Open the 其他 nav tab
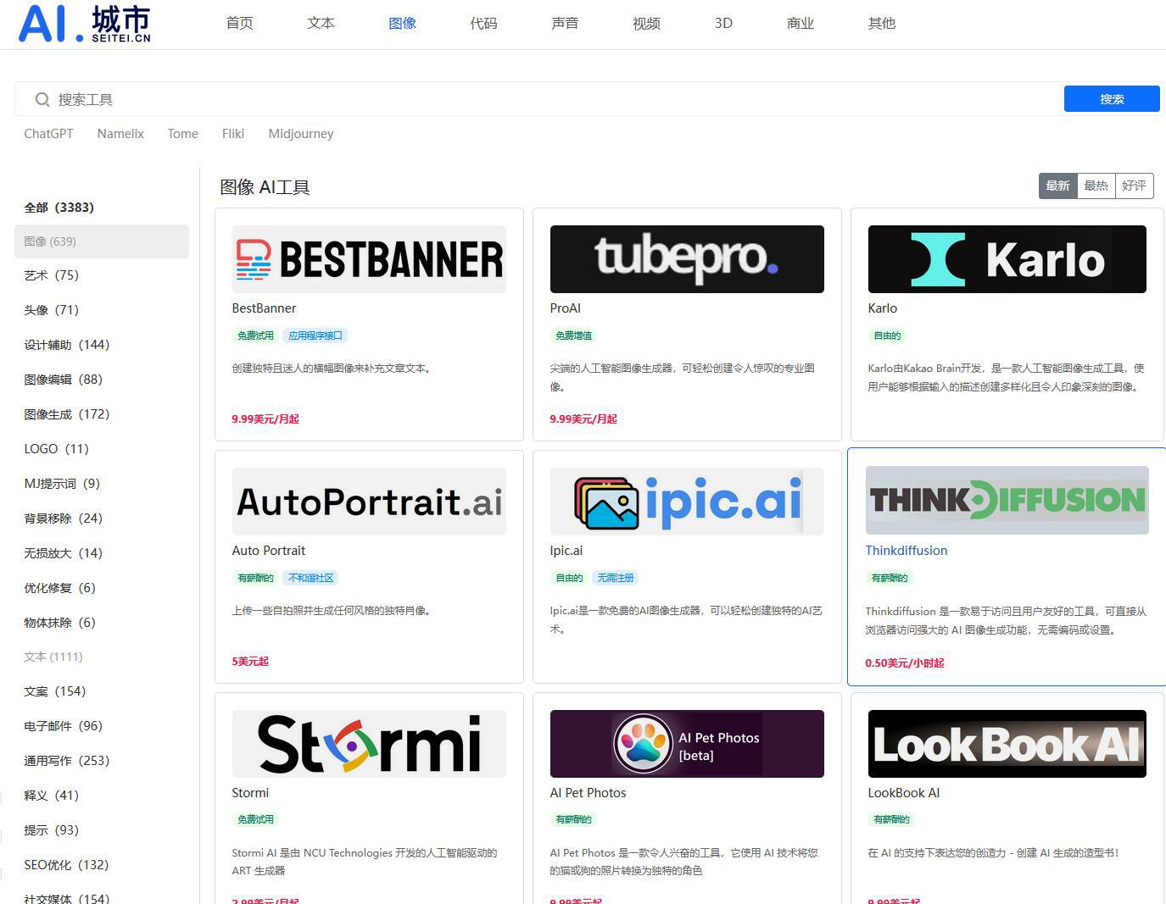The height and width of the screenshot is (904, 1166). coord(882,23)
